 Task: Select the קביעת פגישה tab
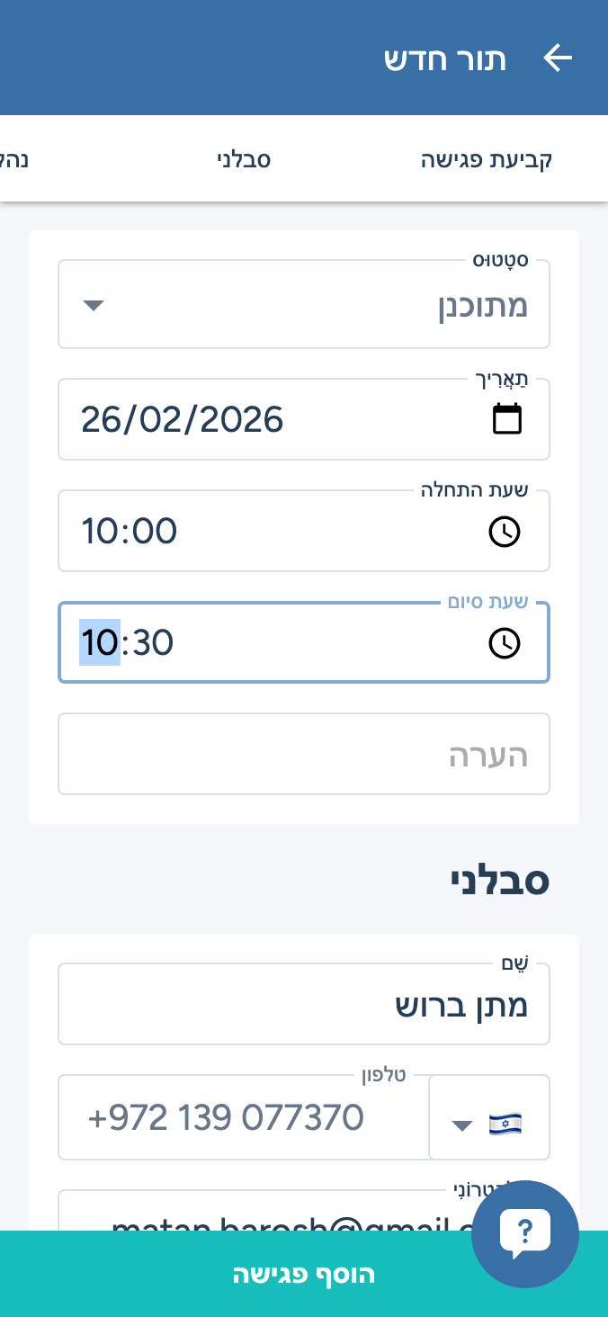487,160
